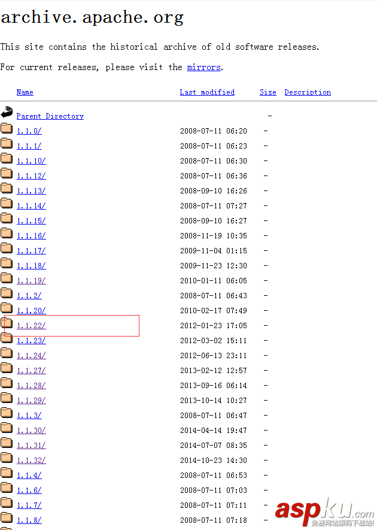This screenshot has height=530, width=377.
Task: Open the 1.1.24/ directory link
Action: point(31,356)
